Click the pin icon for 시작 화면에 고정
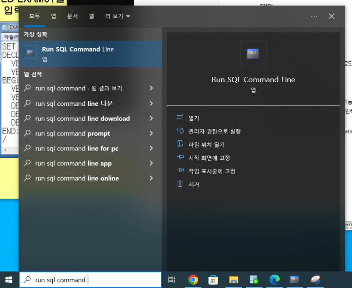The width and height of the screenshot is (352, 288). (x=180, y=157)
